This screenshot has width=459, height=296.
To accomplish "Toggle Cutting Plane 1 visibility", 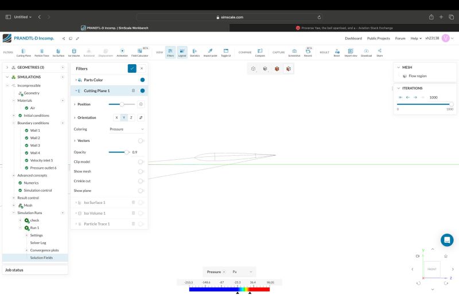I will tap(142, 91).
